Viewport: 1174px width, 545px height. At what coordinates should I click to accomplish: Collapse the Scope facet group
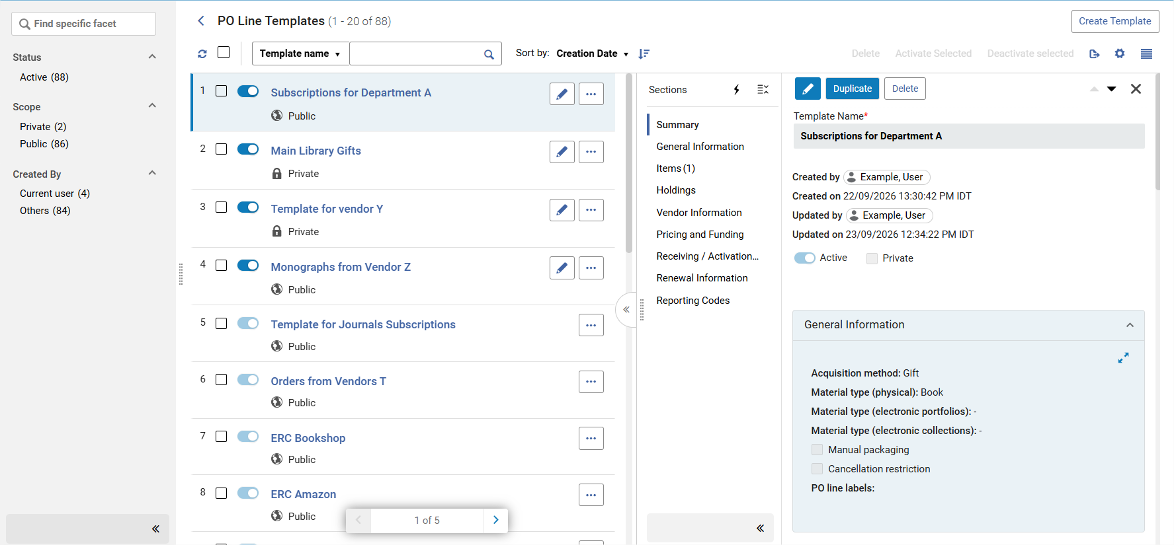point(152,106)
